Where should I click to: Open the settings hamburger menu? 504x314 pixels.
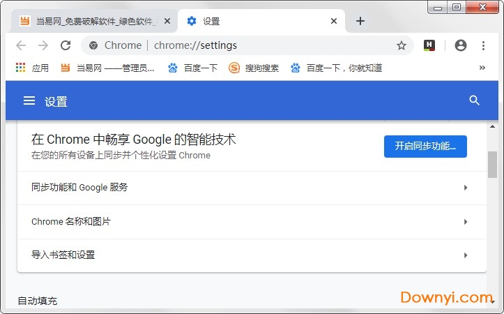point(29,100)
